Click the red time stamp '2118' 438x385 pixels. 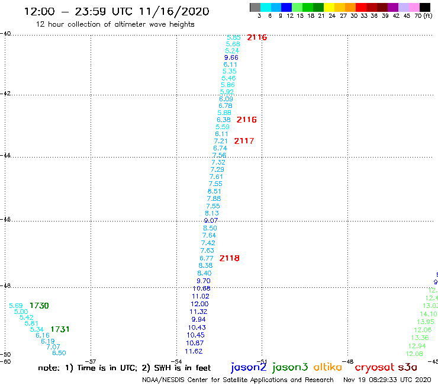[x=229, y=258]
